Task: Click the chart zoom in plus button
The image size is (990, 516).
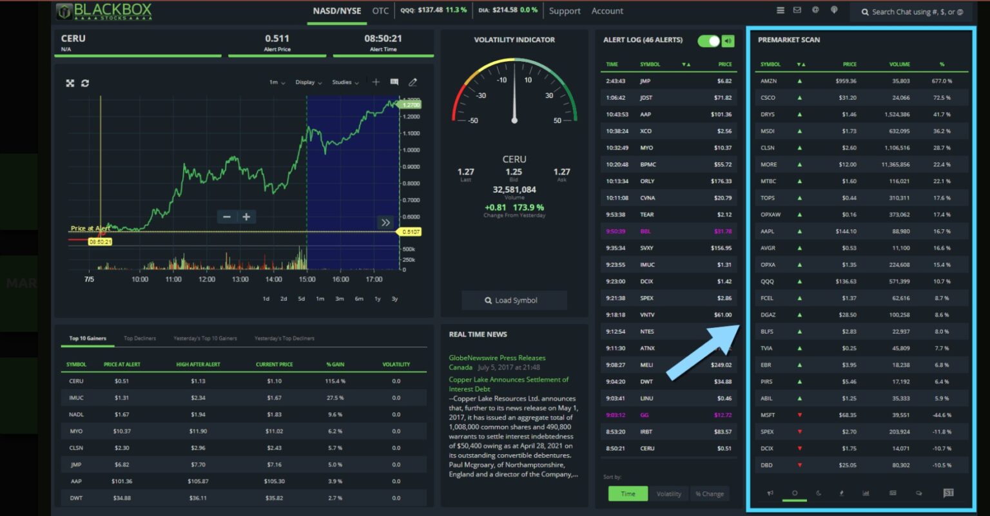Action: pyautogui.click(x=246, y=217)
